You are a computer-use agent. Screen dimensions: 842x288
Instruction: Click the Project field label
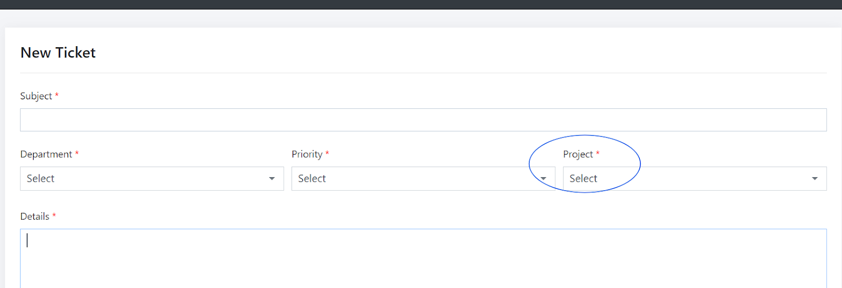point(578,155)
